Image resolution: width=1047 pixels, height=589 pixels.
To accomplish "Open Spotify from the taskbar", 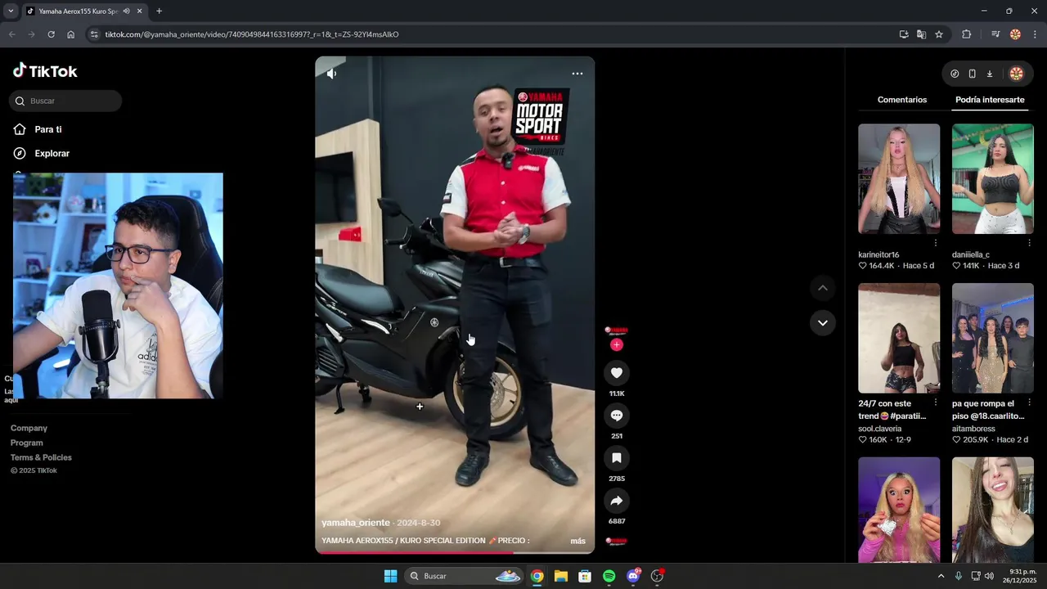I will point(609,576).
